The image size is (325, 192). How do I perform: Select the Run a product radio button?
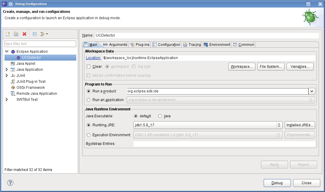[89, 91]
